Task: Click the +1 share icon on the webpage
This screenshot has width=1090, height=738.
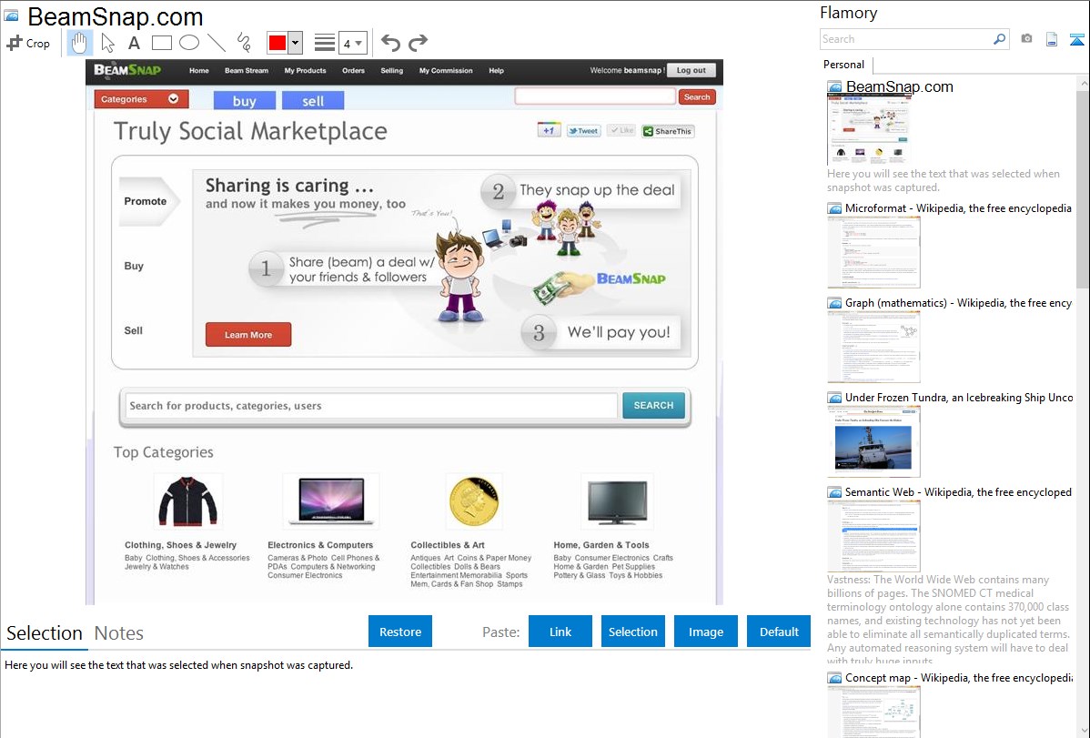Action: 549,130
